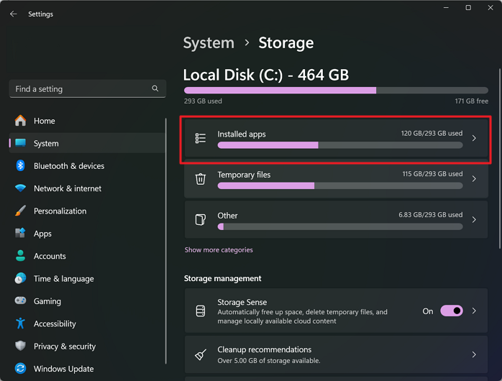The image size is (502, 381).
Task: Navigate to System breadcrumb link
Action: 209,43
